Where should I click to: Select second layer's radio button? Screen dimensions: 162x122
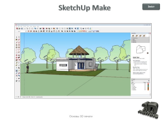pyautogui.click(x=132, y=85)
